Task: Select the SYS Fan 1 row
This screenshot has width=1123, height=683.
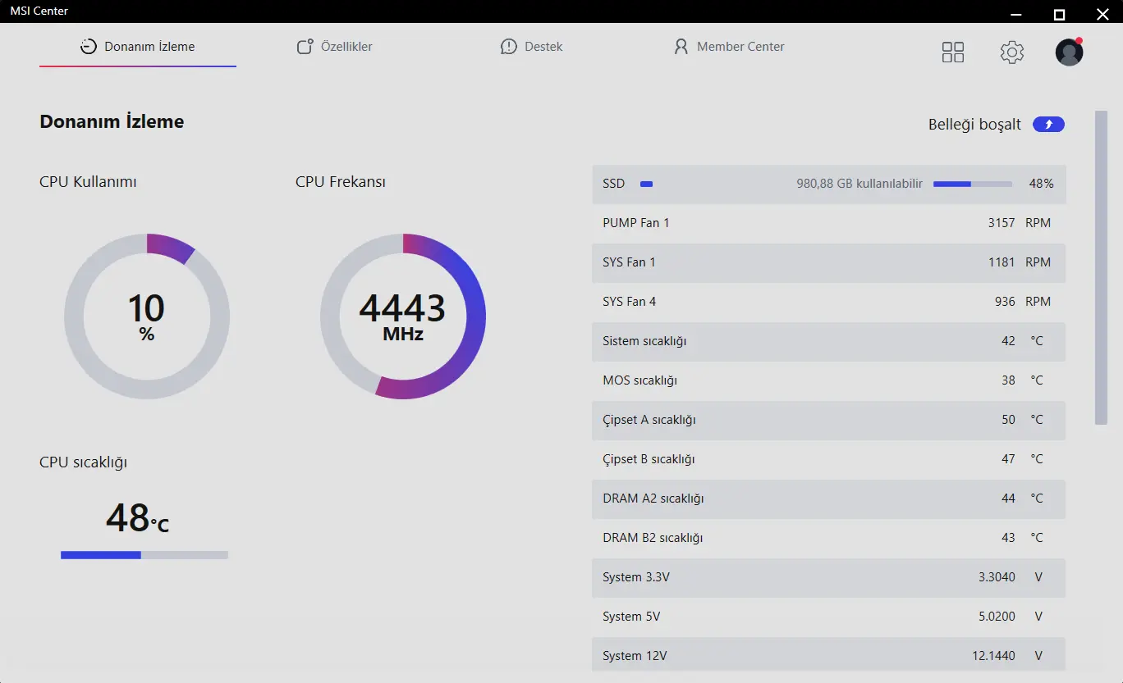Action: [x=828, y=262]
